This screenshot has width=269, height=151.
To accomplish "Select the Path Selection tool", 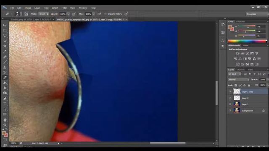I will point(5,109).
